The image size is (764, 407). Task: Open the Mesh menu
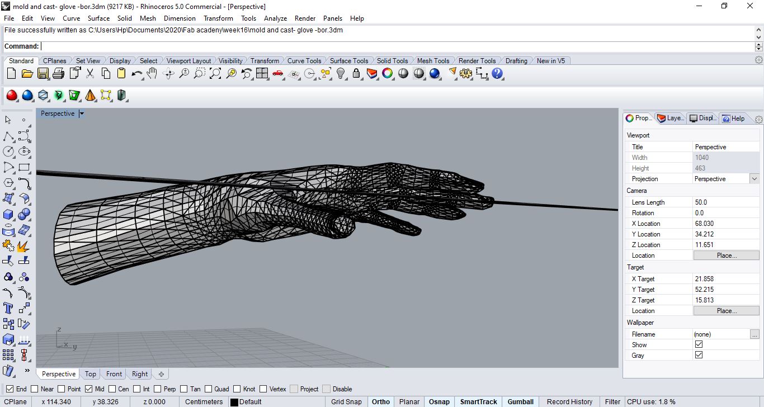pyautogui.click(x=148, y=18)
